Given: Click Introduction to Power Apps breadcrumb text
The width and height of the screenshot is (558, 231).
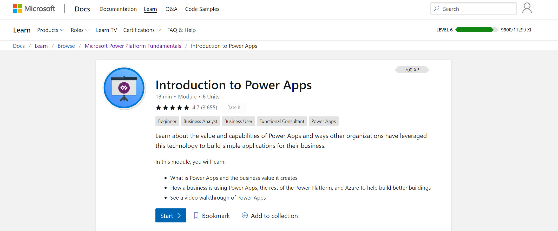Looking at the screenshot, I should coord(224,46).
